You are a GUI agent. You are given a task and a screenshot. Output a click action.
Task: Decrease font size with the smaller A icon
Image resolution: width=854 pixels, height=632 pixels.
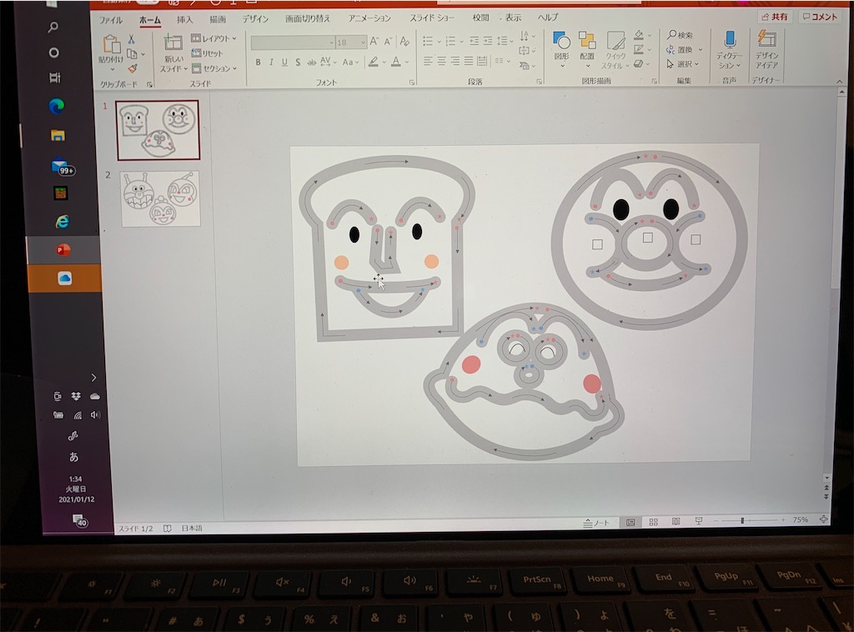click(388, 42)
